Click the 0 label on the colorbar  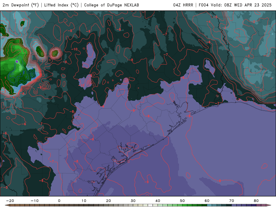(59, 201)
